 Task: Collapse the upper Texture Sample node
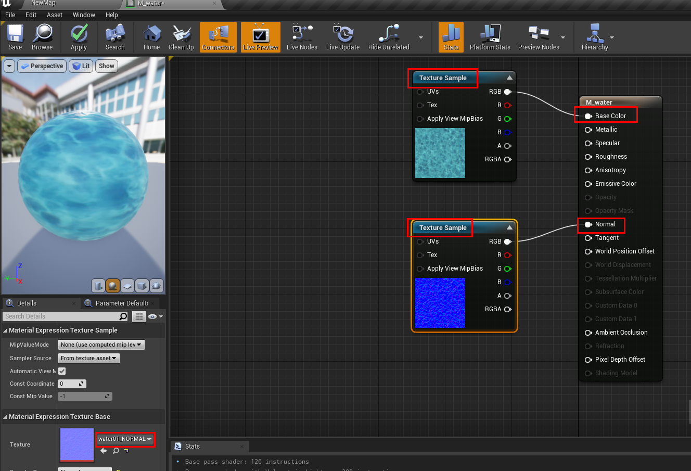[x=509, y=78]
